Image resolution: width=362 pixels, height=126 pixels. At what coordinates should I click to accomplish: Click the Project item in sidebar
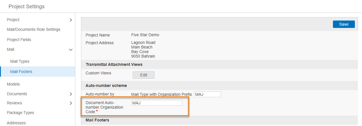click(x=13, y=20)
